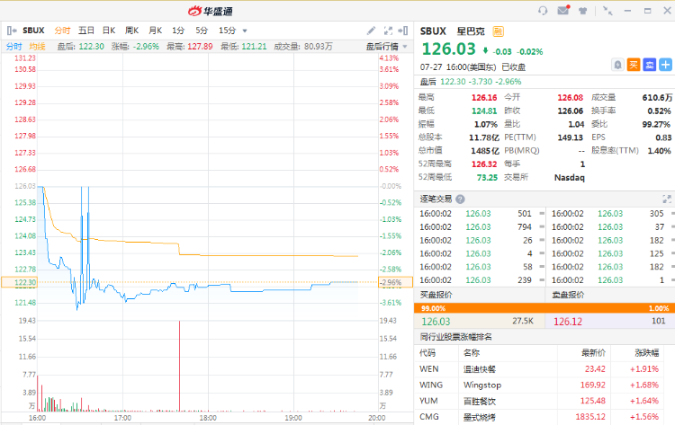The image size is (675, 425).
Task: Click the 成交量 value 610.6万
Action: click(657, 98)
